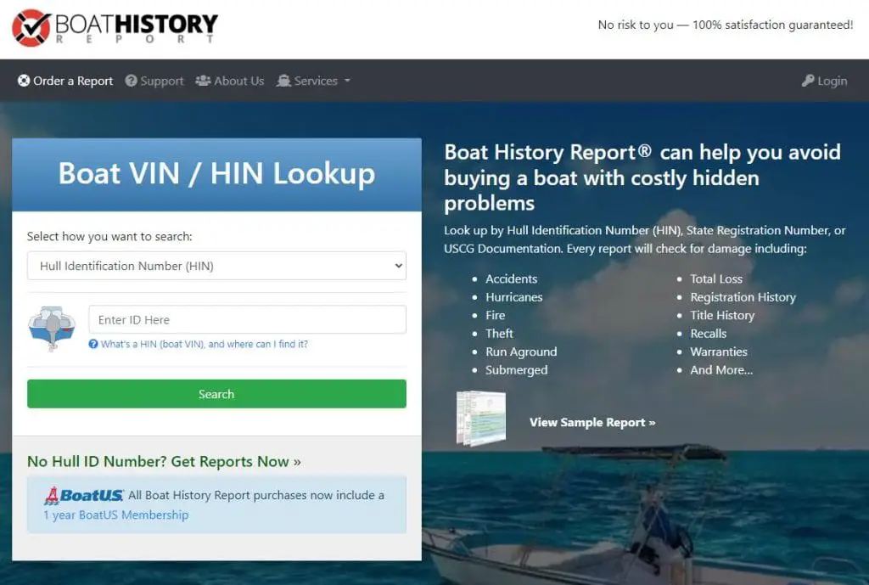Click the About Us people icon

(x=203, y=81)
